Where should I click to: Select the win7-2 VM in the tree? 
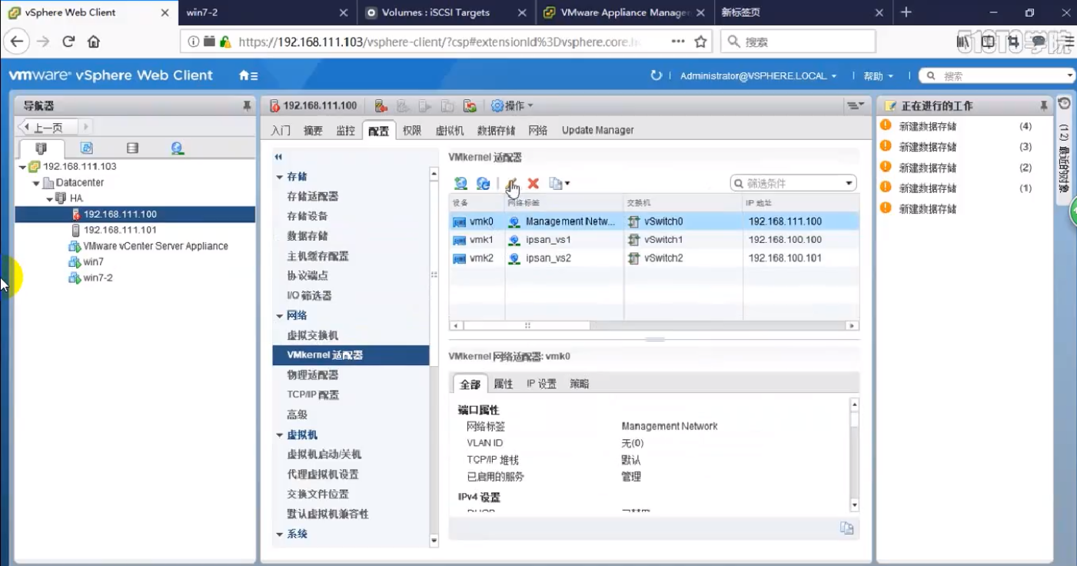[98, 278]
